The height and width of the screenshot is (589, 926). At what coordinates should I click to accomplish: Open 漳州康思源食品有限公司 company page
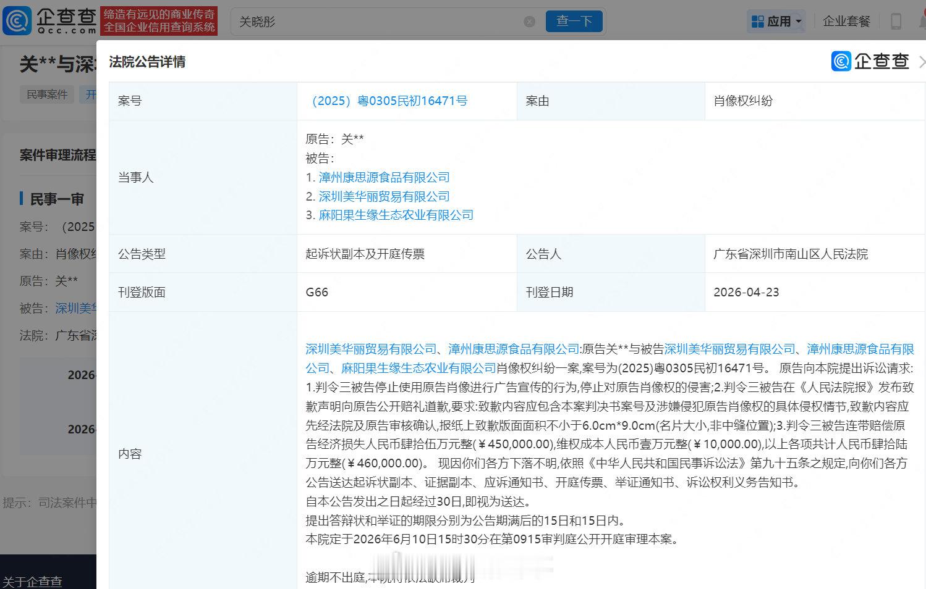coord(384,177)
